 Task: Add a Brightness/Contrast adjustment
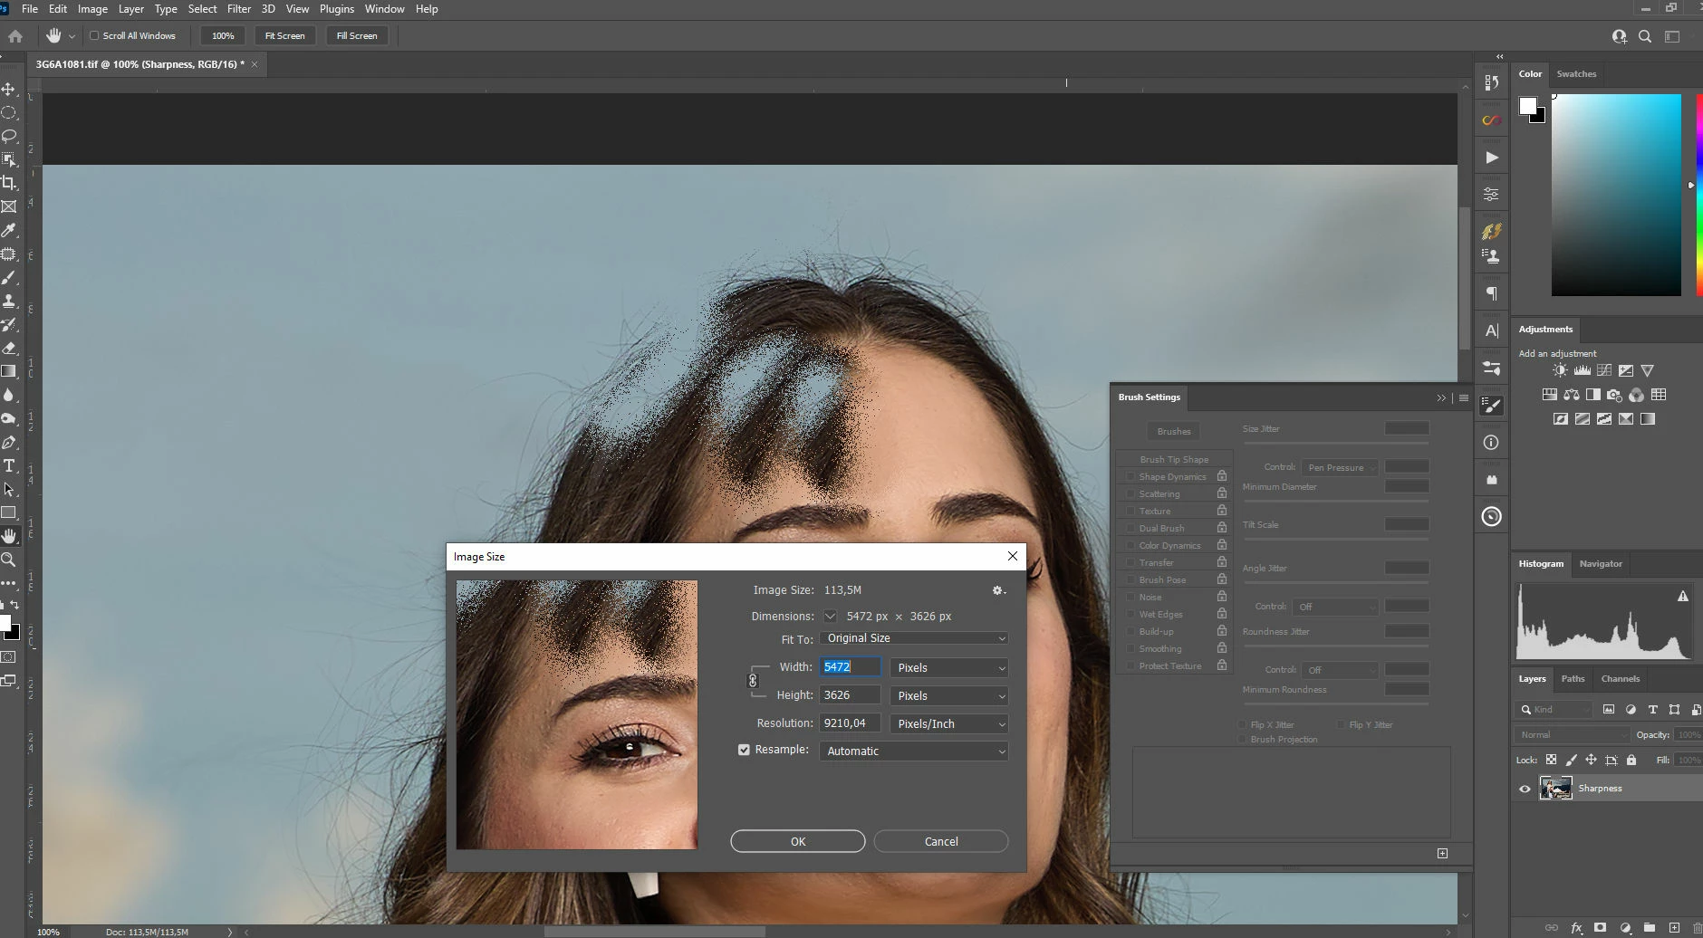(x=1560, y=370)
